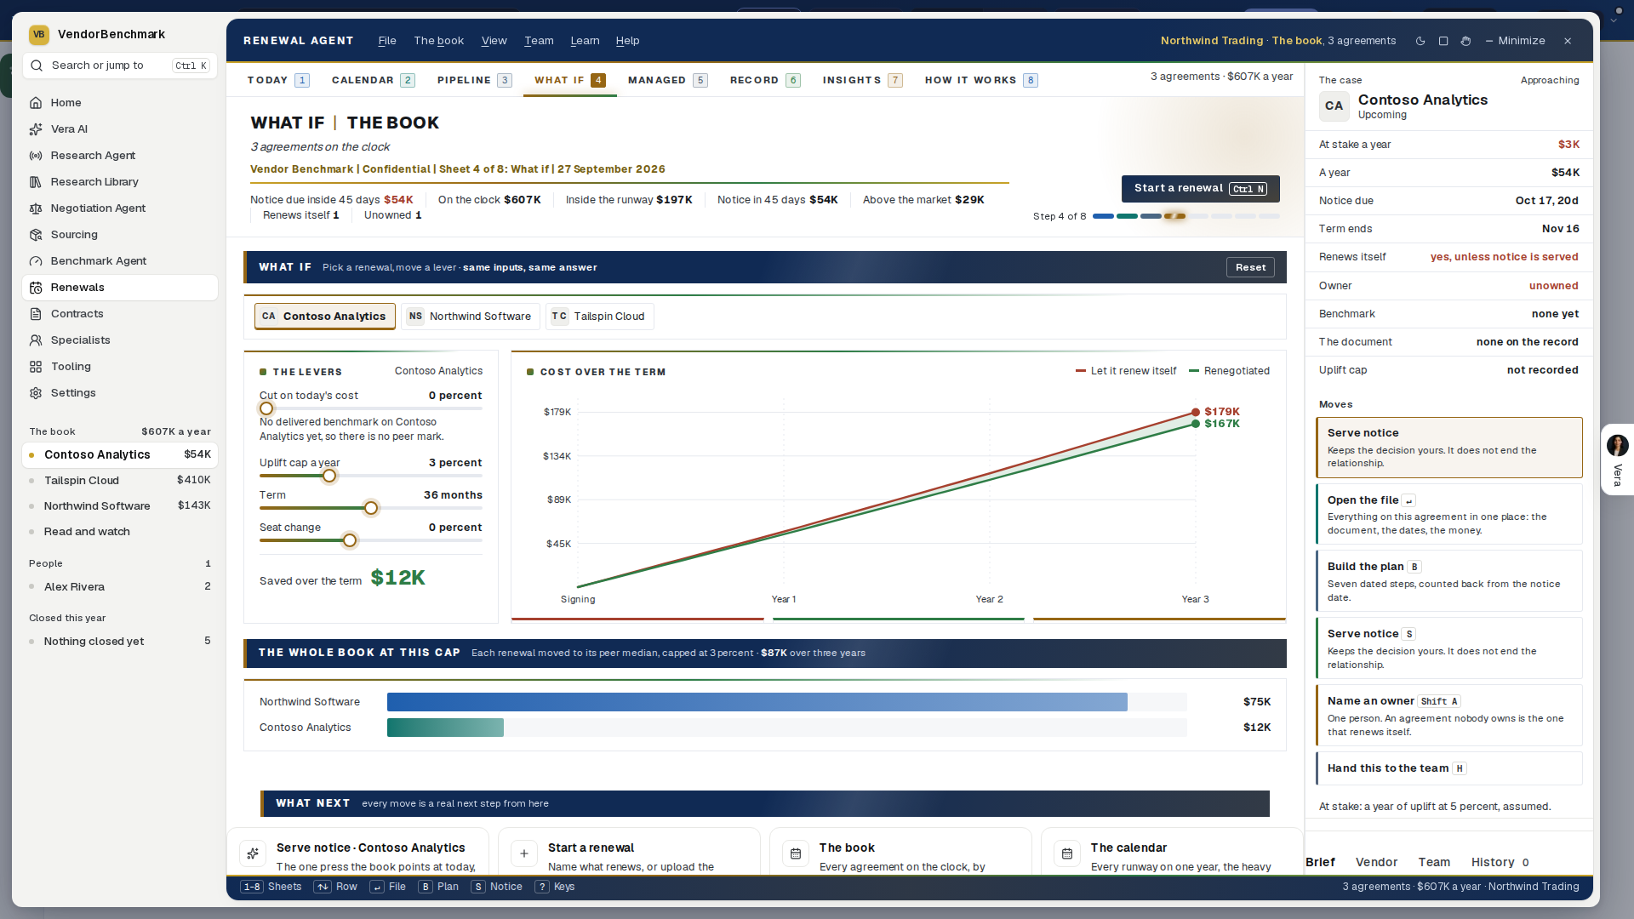Focus the Search or jump to field
The image size is (1634, 919).
pyautogui.click(x=120, y=66)
